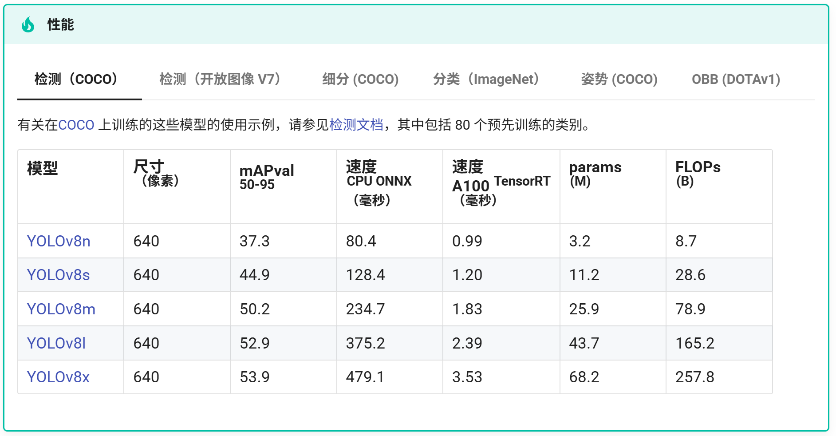Click the FLOPs (B) column header
This screenshot has width=836, height=436.
(x=697, y=173)
